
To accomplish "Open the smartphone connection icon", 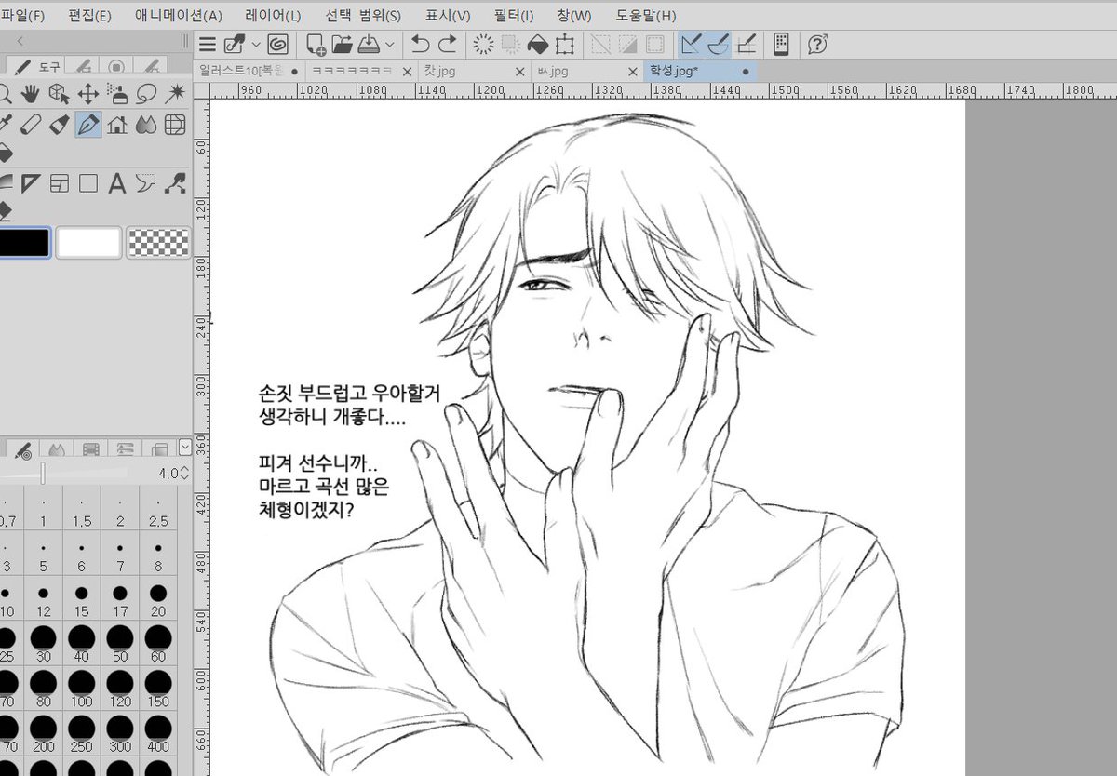I will 781,44.
